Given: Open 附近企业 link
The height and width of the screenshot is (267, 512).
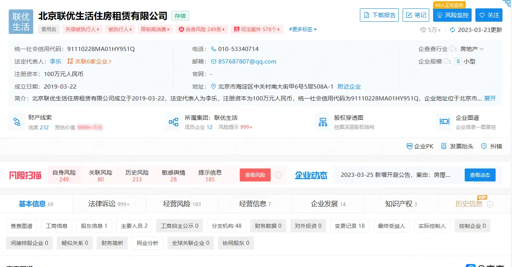Looking at the screenshot, I should 349,86.
